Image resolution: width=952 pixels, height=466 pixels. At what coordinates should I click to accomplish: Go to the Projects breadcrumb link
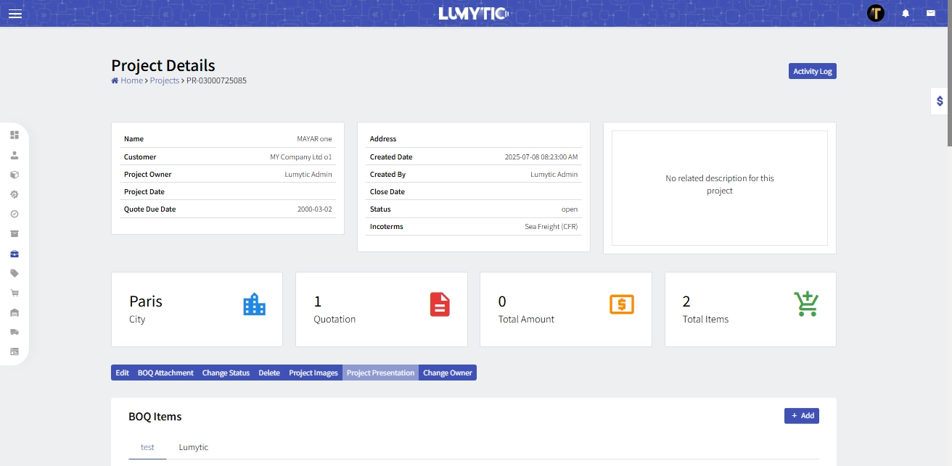165,80
